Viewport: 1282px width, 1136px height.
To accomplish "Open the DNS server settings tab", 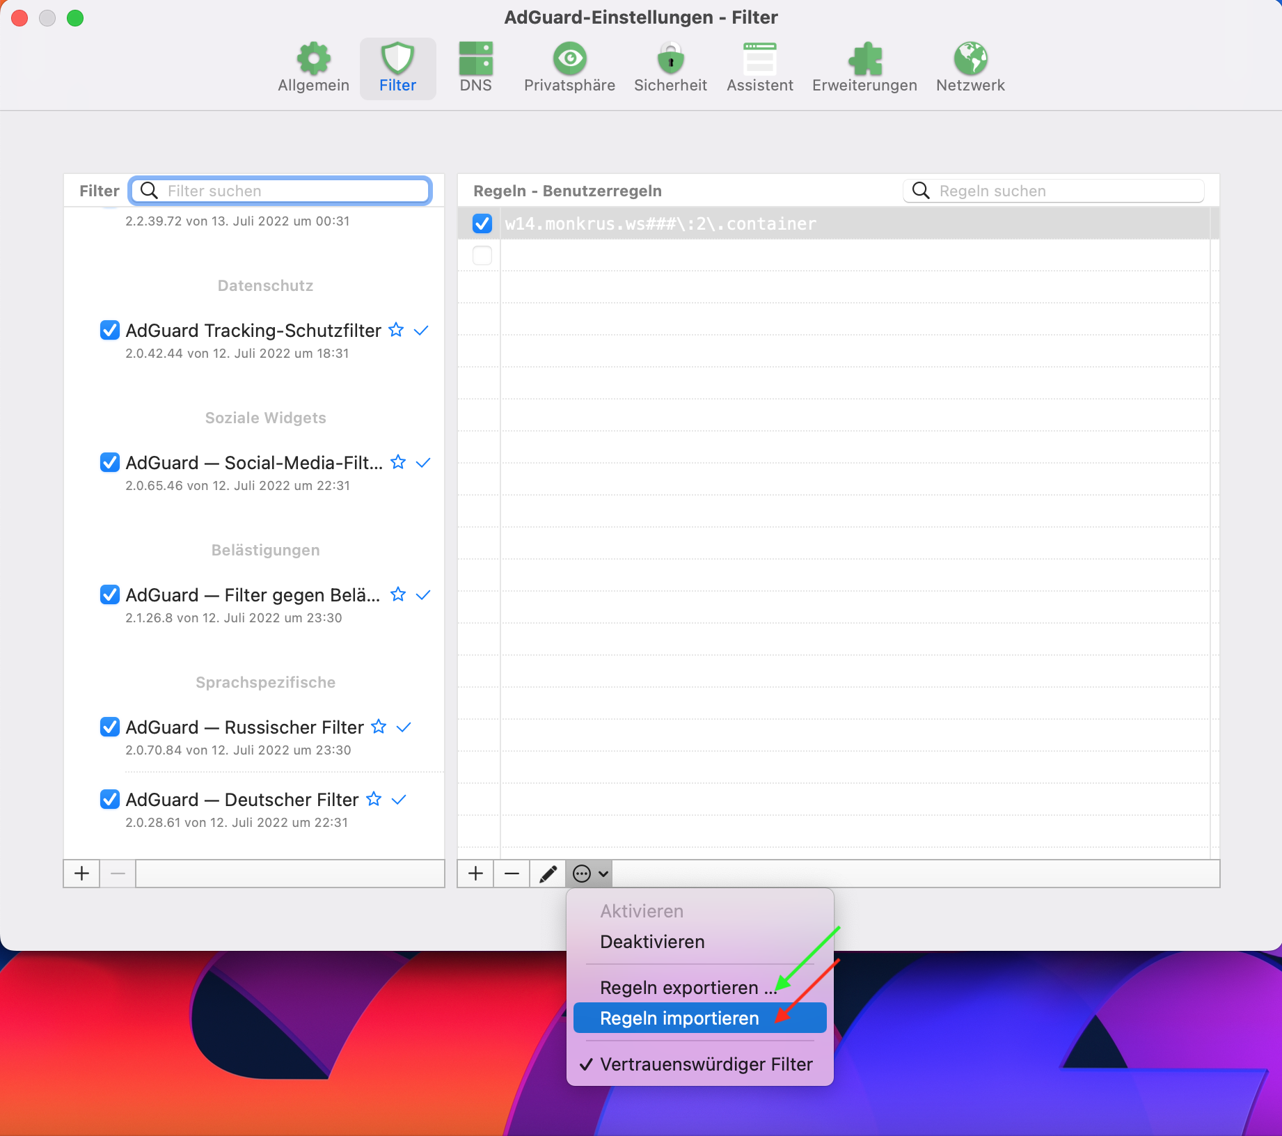I will [476, 68].
